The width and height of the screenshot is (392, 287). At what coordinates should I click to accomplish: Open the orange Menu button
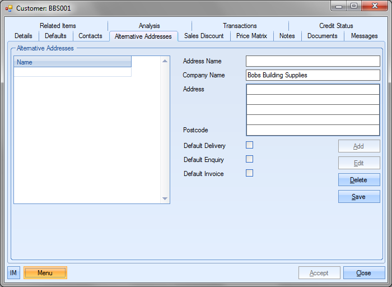pyautogui.click(x=45, y=273)
